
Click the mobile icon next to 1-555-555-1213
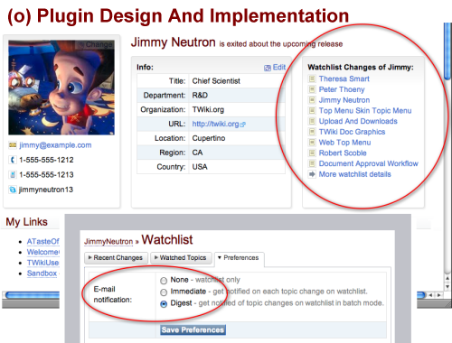coord(13,174)
